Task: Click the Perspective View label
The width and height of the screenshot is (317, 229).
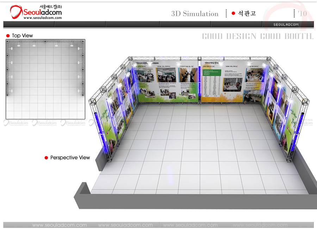Action: coord(70,158)
